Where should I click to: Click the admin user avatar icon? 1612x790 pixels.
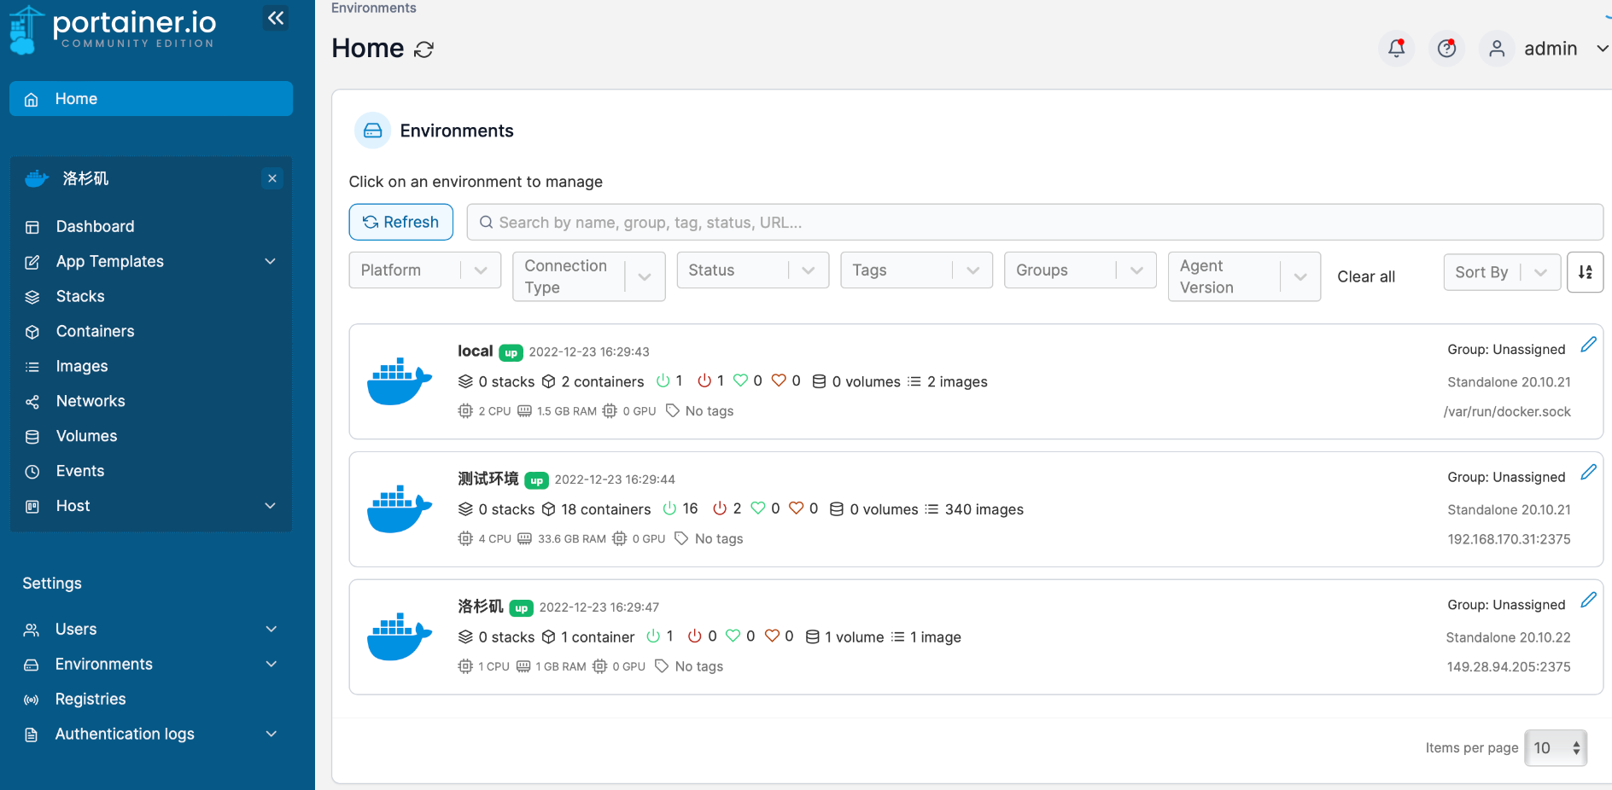point(1497,49)
